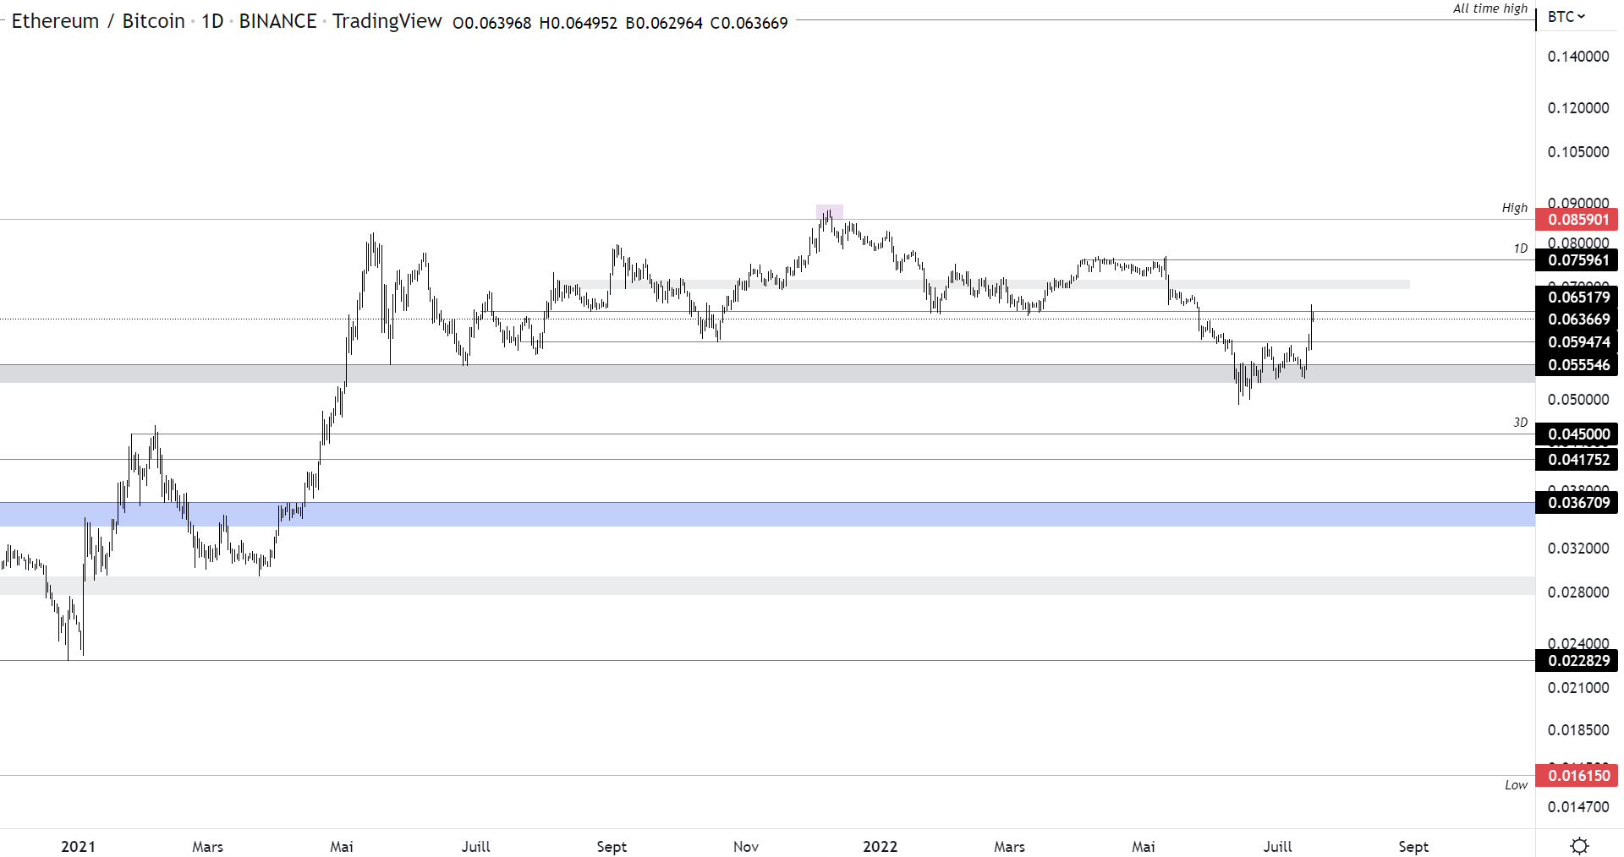
Task: Click the Ethereum / Bitcoin chart title
Action: [98, 21]
